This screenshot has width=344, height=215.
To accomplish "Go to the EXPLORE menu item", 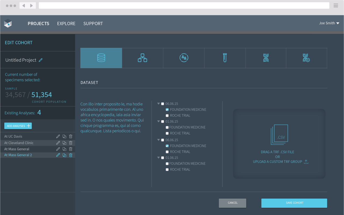I will [x=66, y=24].
